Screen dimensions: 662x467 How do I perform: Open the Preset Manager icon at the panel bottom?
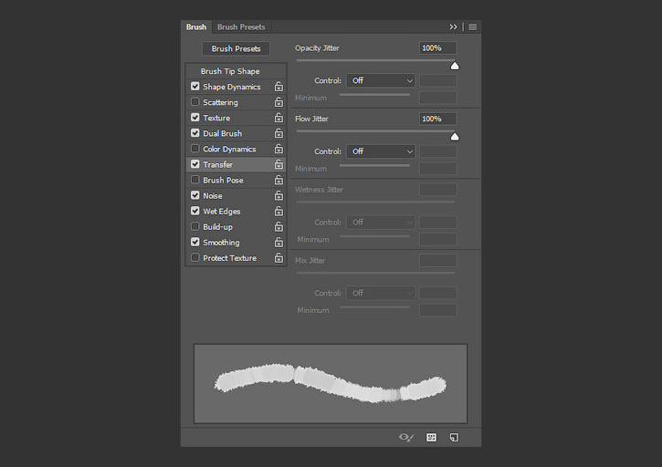(x=431, y=438)
